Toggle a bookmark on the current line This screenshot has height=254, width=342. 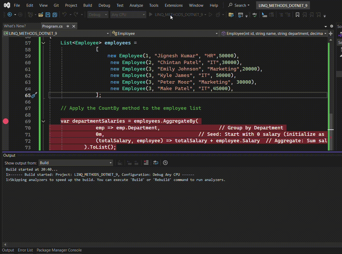coord(297,15)
